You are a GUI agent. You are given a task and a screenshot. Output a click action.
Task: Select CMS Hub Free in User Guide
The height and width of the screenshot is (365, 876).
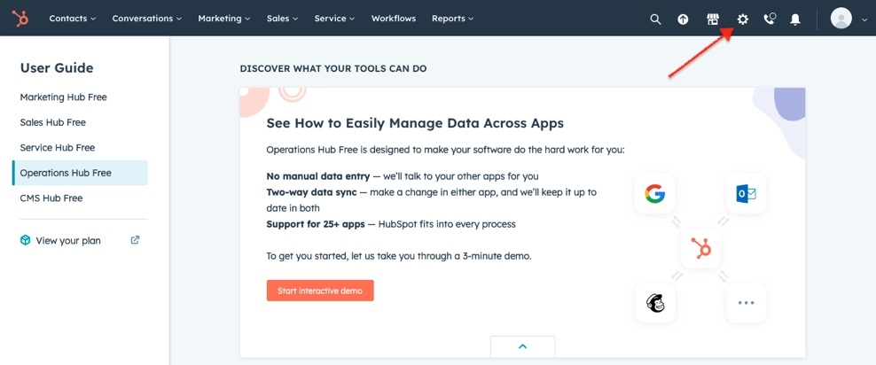pyautogui.click(x=51, y=198)
